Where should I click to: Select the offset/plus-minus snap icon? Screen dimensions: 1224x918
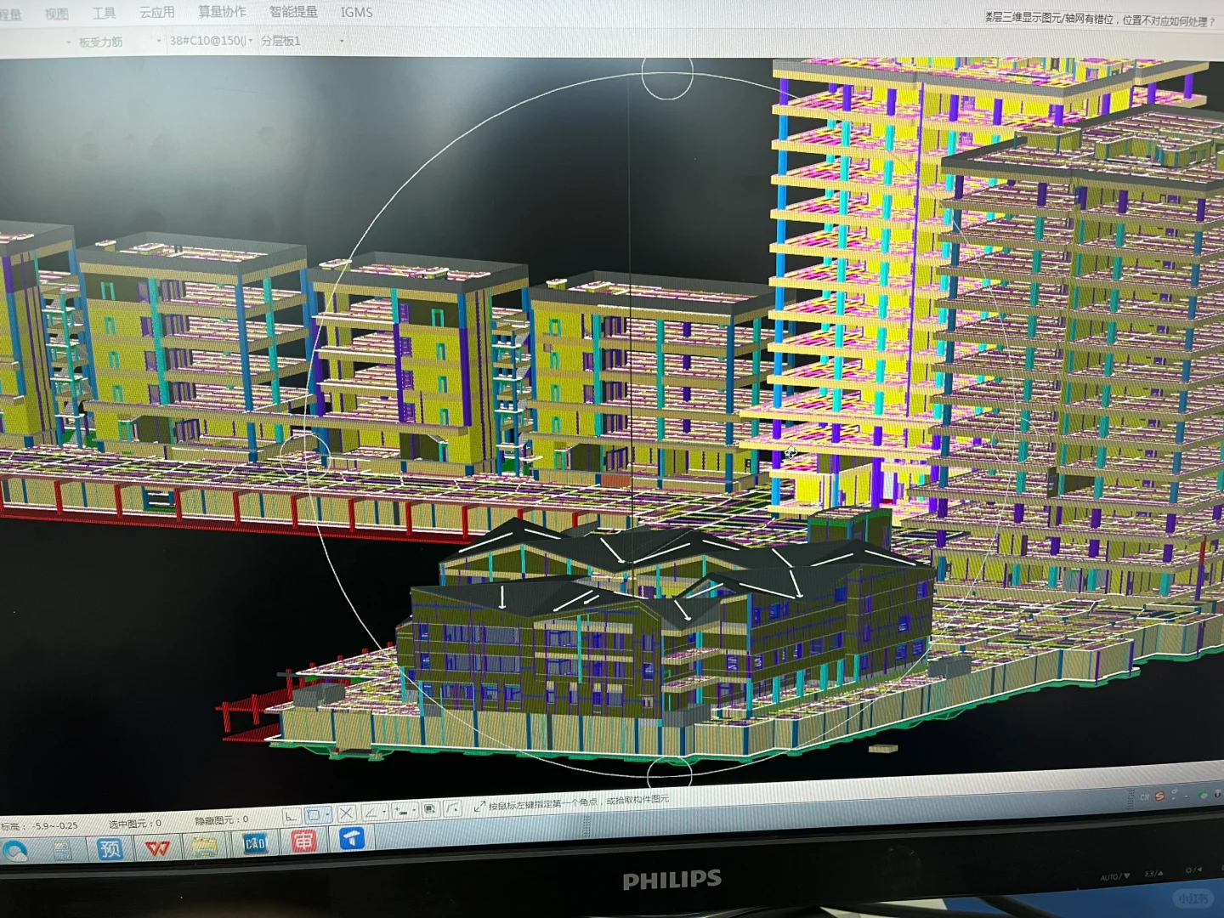(400, 811)
